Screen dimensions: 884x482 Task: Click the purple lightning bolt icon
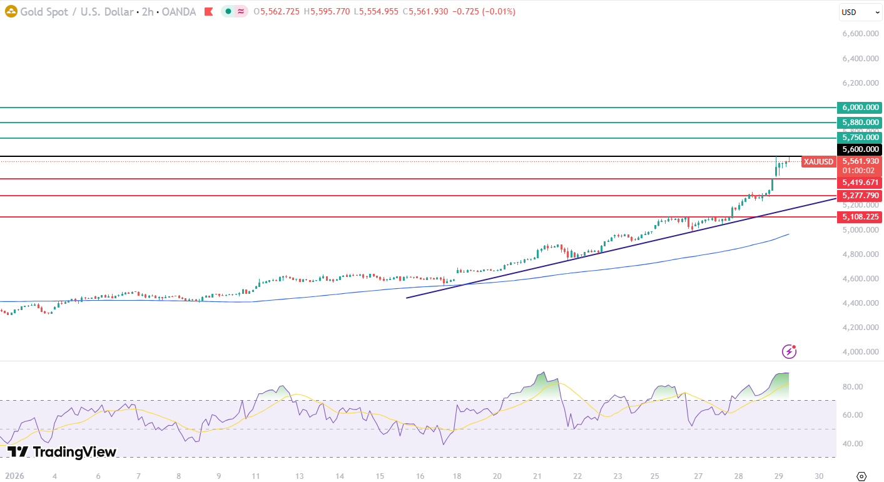(789, 351)
